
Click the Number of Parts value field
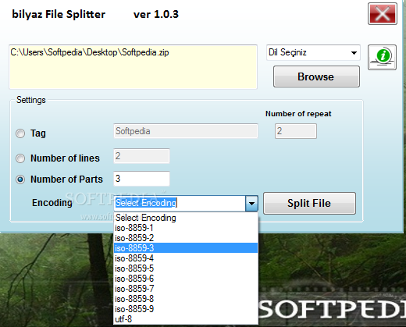coord(141,179)
